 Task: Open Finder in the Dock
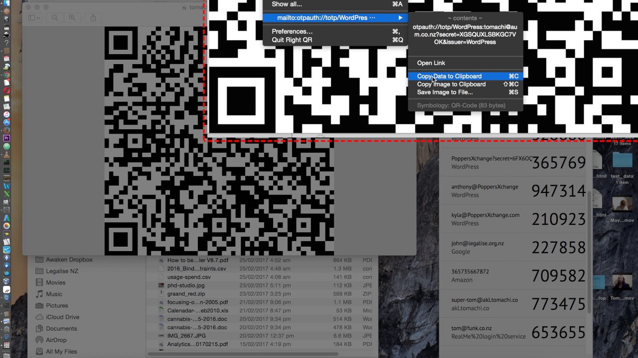pyautogui.click(x=7, y=3)
